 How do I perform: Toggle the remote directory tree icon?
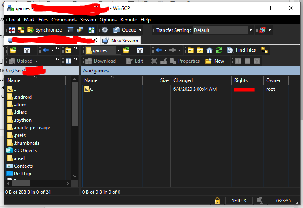pos(265,50)
